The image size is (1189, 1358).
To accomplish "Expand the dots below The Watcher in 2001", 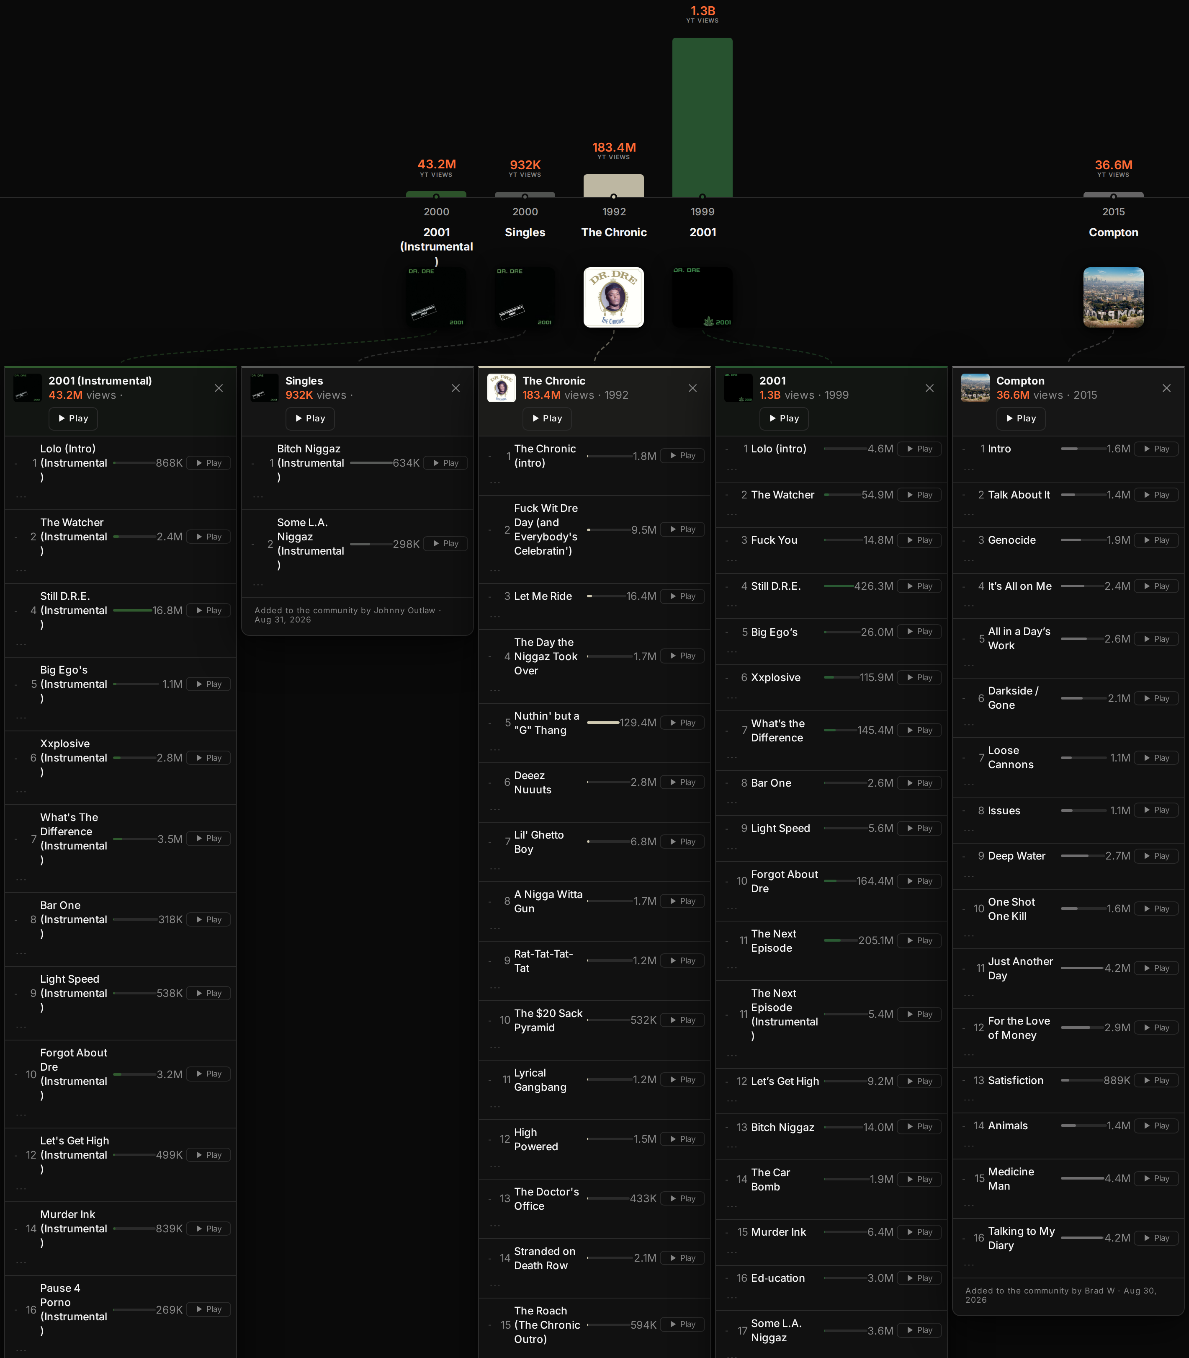I will [x=732, y=515].
